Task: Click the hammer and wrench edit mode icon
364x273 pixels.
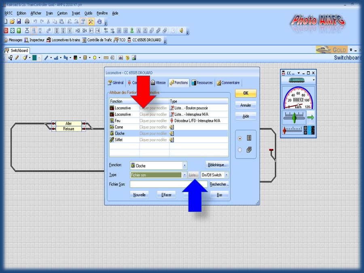Action: [x=91, y=21]
